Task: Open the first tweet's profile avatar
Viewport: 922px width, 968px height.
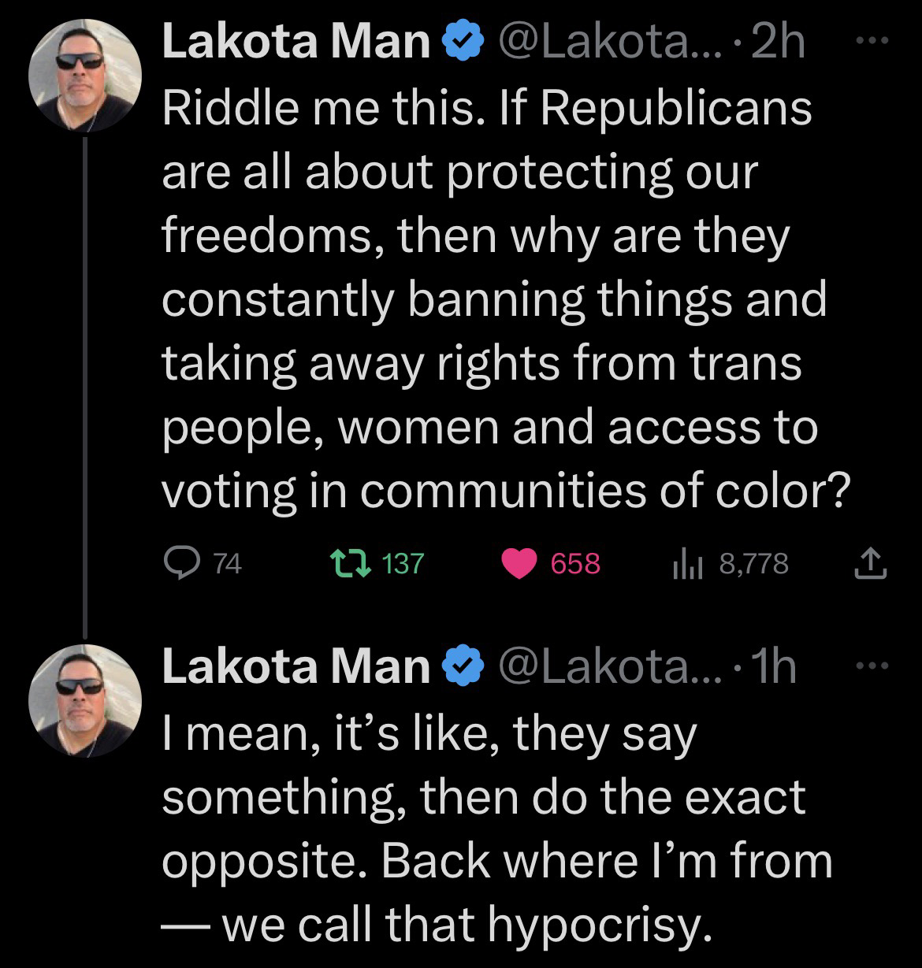Action: (86, 75)
